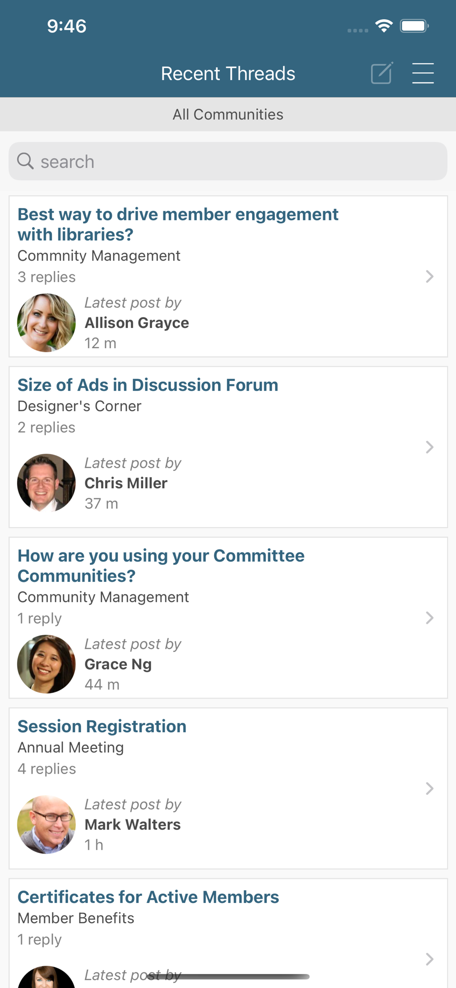The width and height of the screenshot is (456, 988).
Task: Tap the compose new thread icon
Action: [x=381, y=74]
